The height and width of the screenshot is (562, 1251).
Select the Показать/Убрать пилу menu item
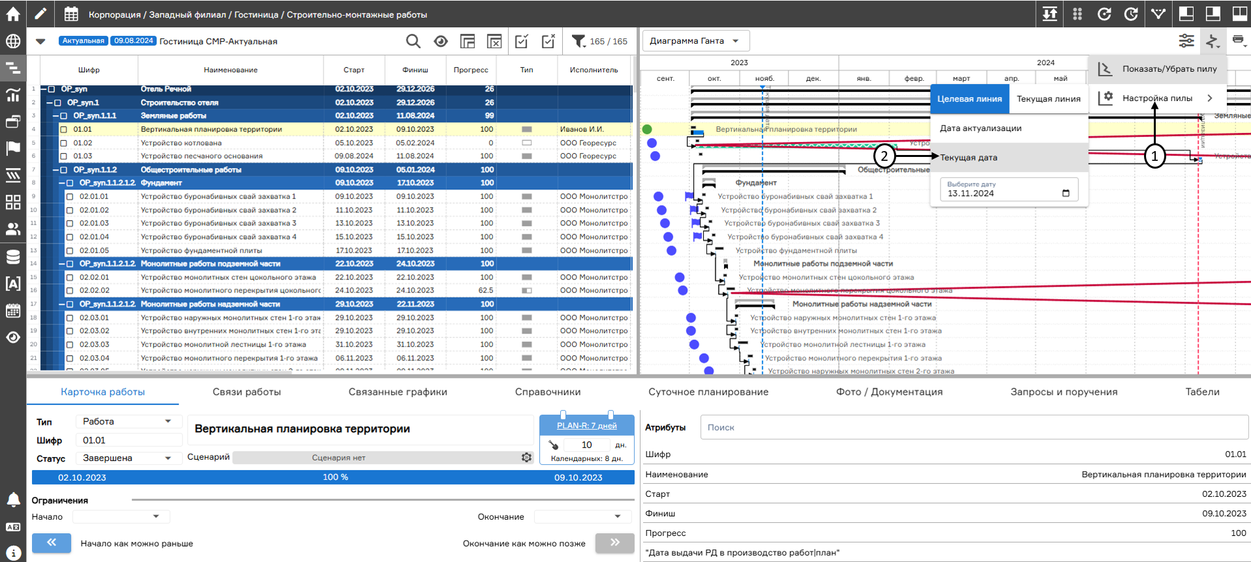(x=1158, y=68)
